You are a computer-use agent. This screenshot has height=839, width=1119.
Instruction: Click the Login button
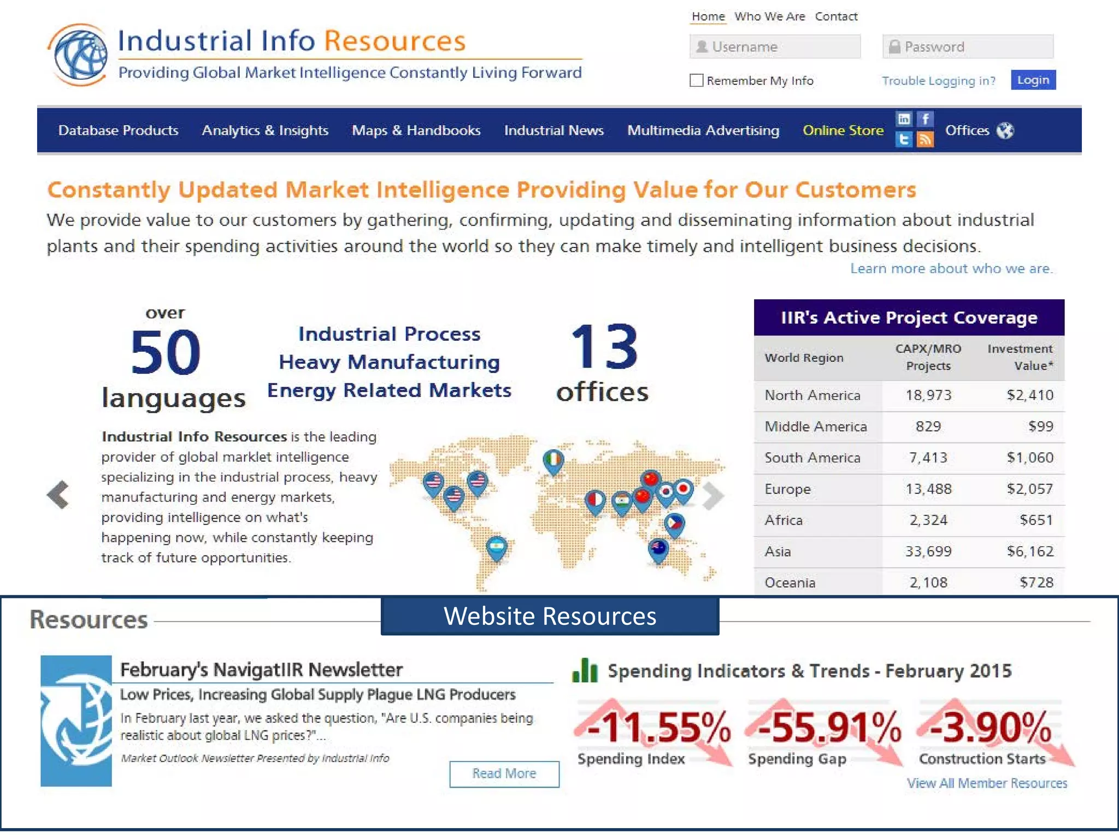tap(1033, 80)
